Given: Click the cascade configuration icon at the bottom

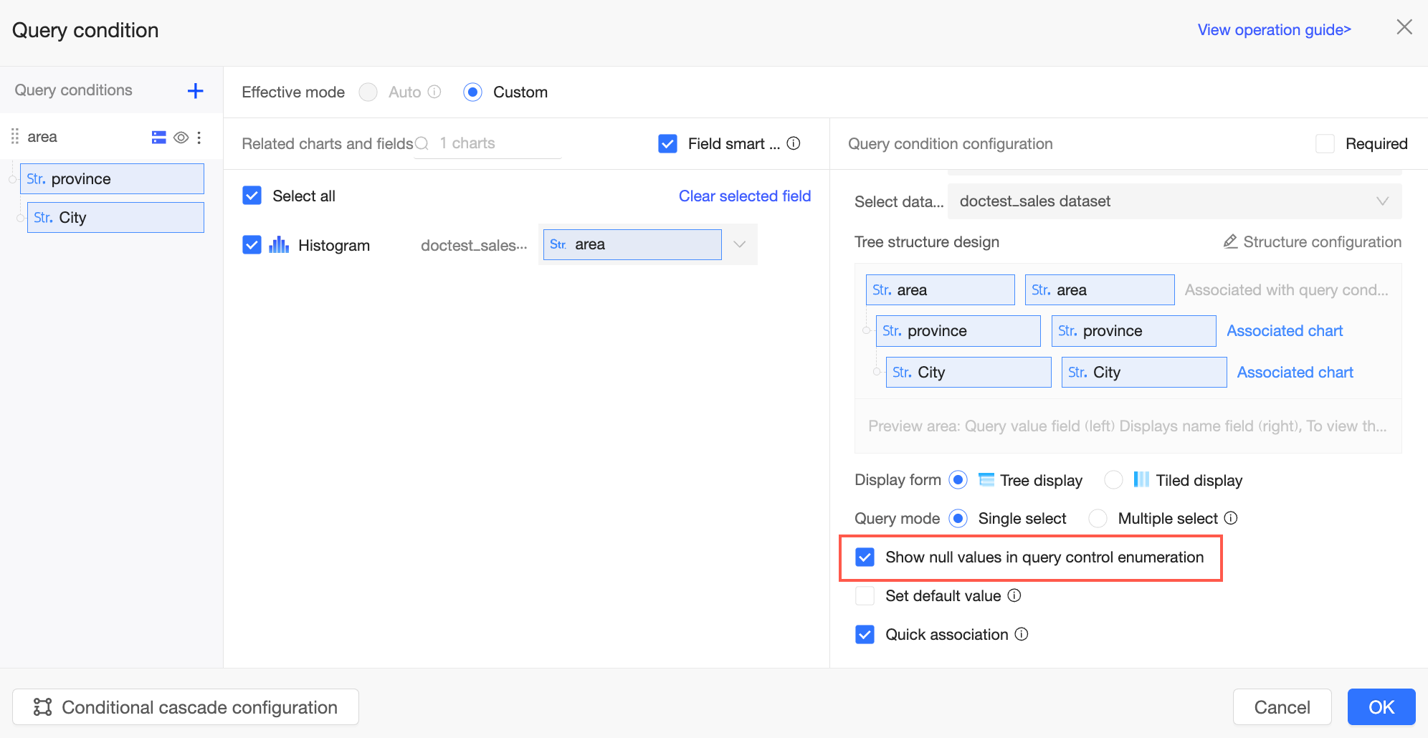Looking at the screenshot, I should coord(43,707).
